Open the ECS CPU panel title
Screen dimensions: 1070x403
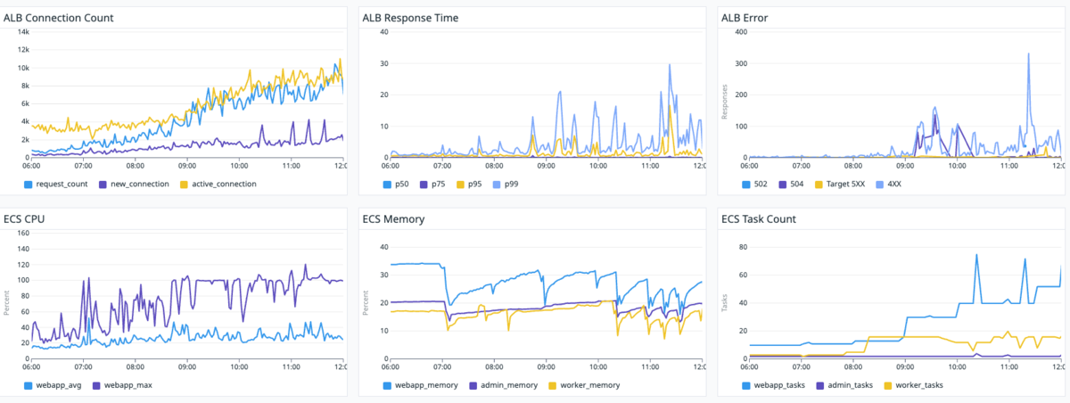[25, 218]
